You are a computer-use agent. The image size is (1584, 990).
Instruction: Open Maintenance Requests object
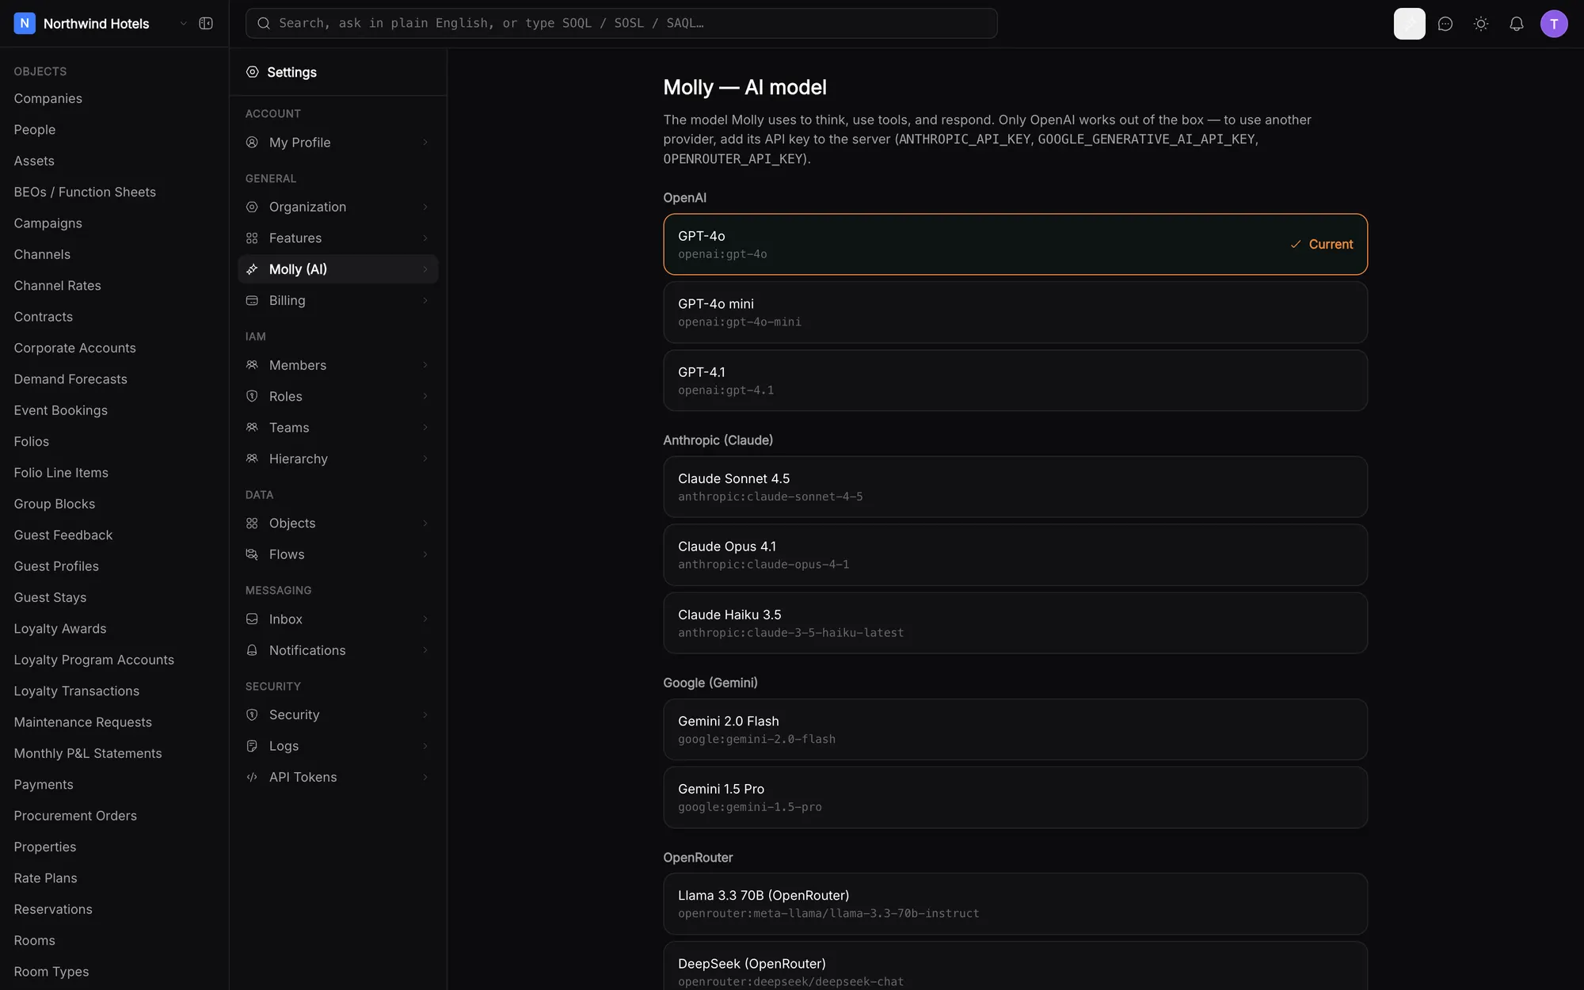tap(82, 722)
